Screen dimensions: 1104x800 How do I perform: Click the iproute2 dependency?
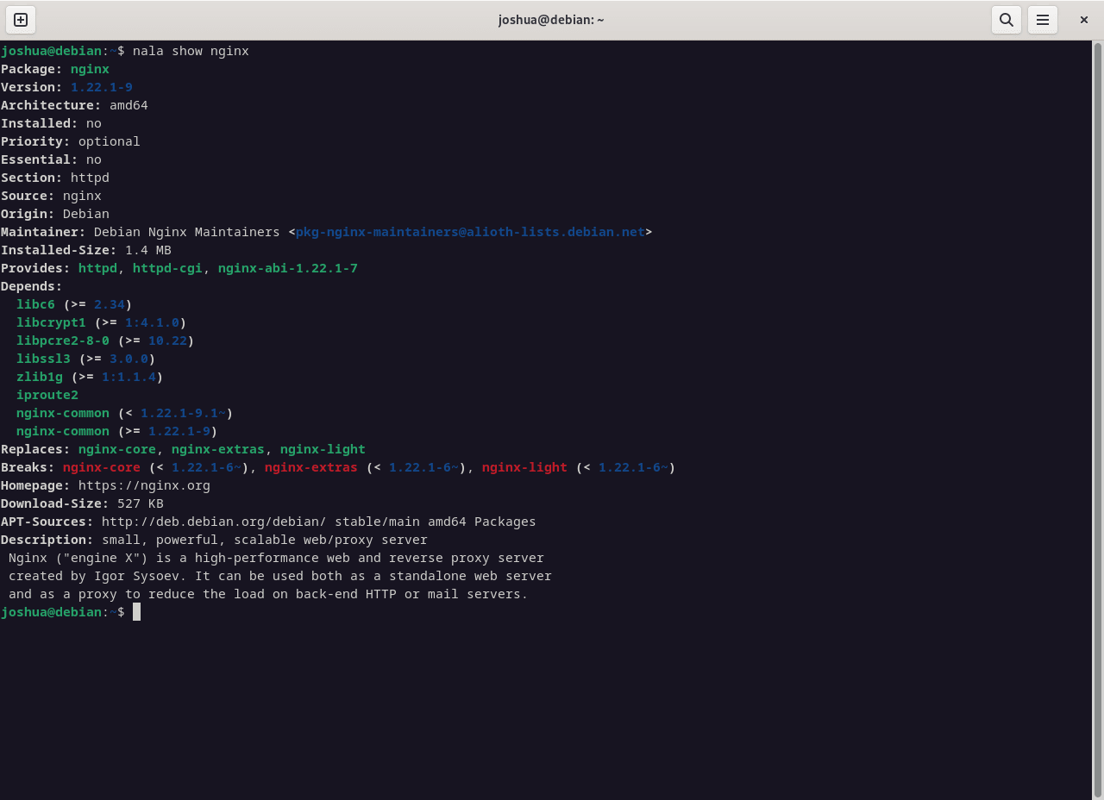point(47,395)
